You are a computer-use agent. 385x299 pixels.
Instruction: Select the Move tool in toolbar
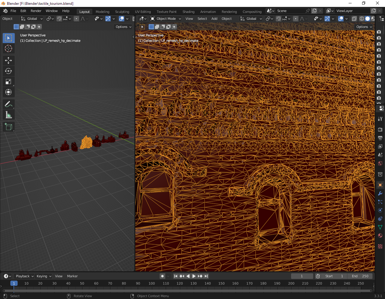tap(8, 60)
